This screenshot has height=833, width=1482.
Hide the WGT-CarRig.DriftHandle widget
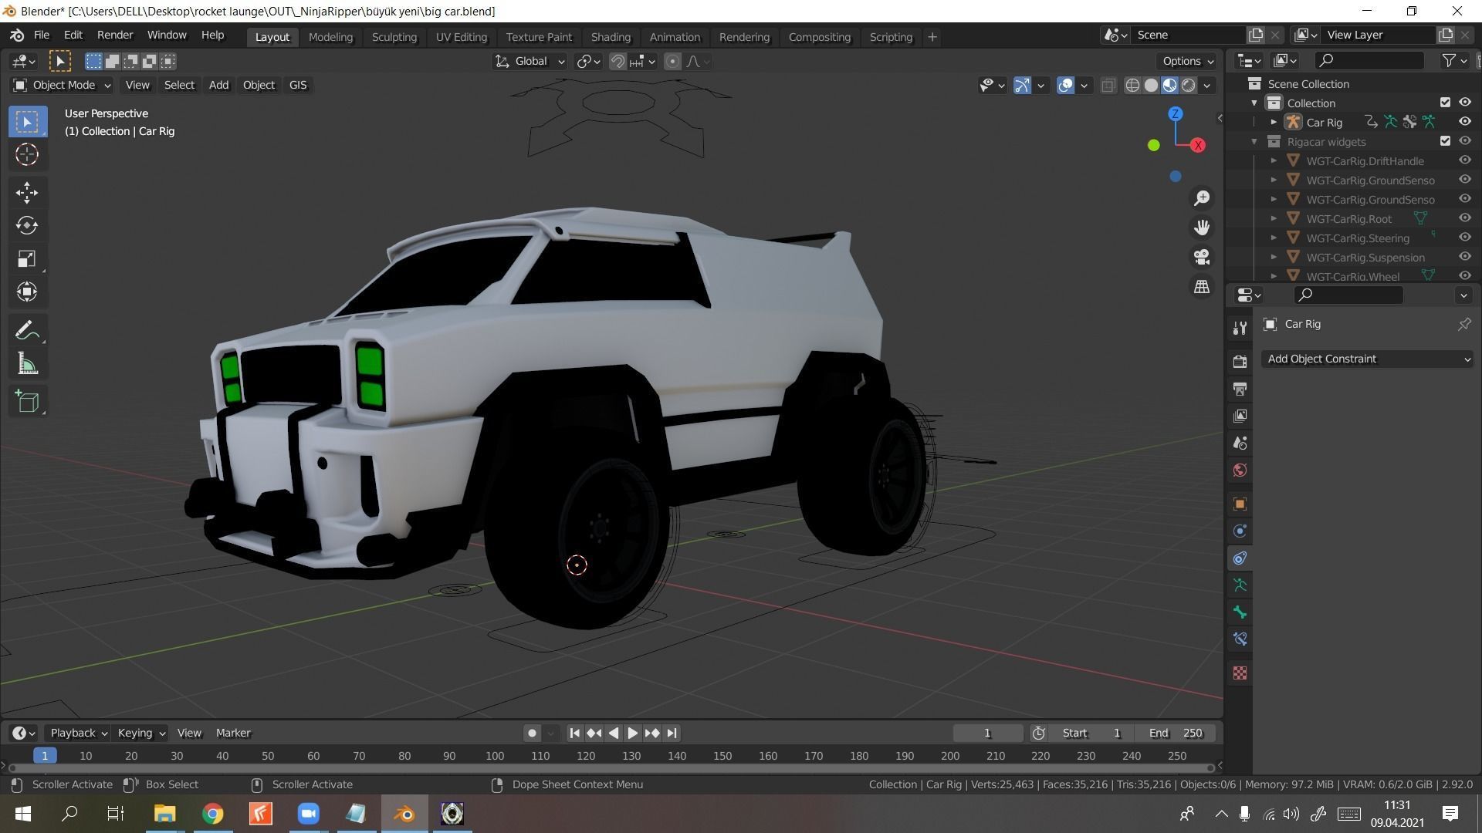coord(1464,160)
